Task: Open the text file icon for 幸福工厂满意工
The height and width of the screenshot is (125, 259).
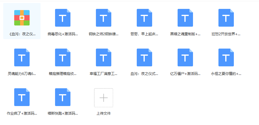Action: (104, 57)
